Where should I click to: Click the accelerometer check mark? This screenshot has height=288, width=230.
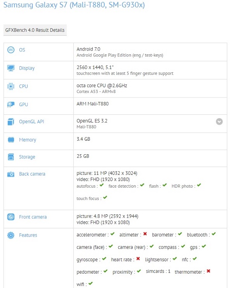(113, 234)
